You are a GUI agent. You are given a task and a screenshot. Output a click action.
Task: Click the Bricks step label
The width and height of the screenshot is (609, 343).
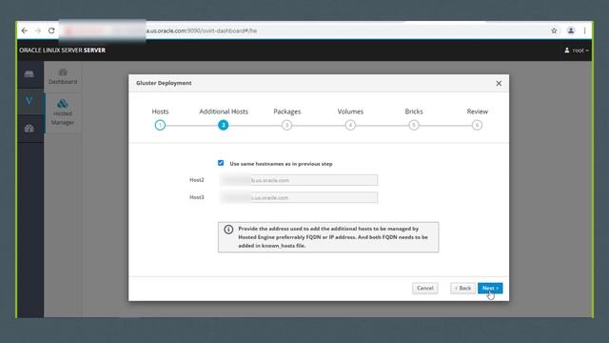414,111
